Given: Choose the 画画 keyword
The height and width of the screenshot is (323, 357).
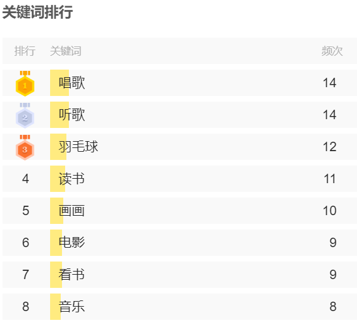Looking at the screenshot, I should [72, 211].
